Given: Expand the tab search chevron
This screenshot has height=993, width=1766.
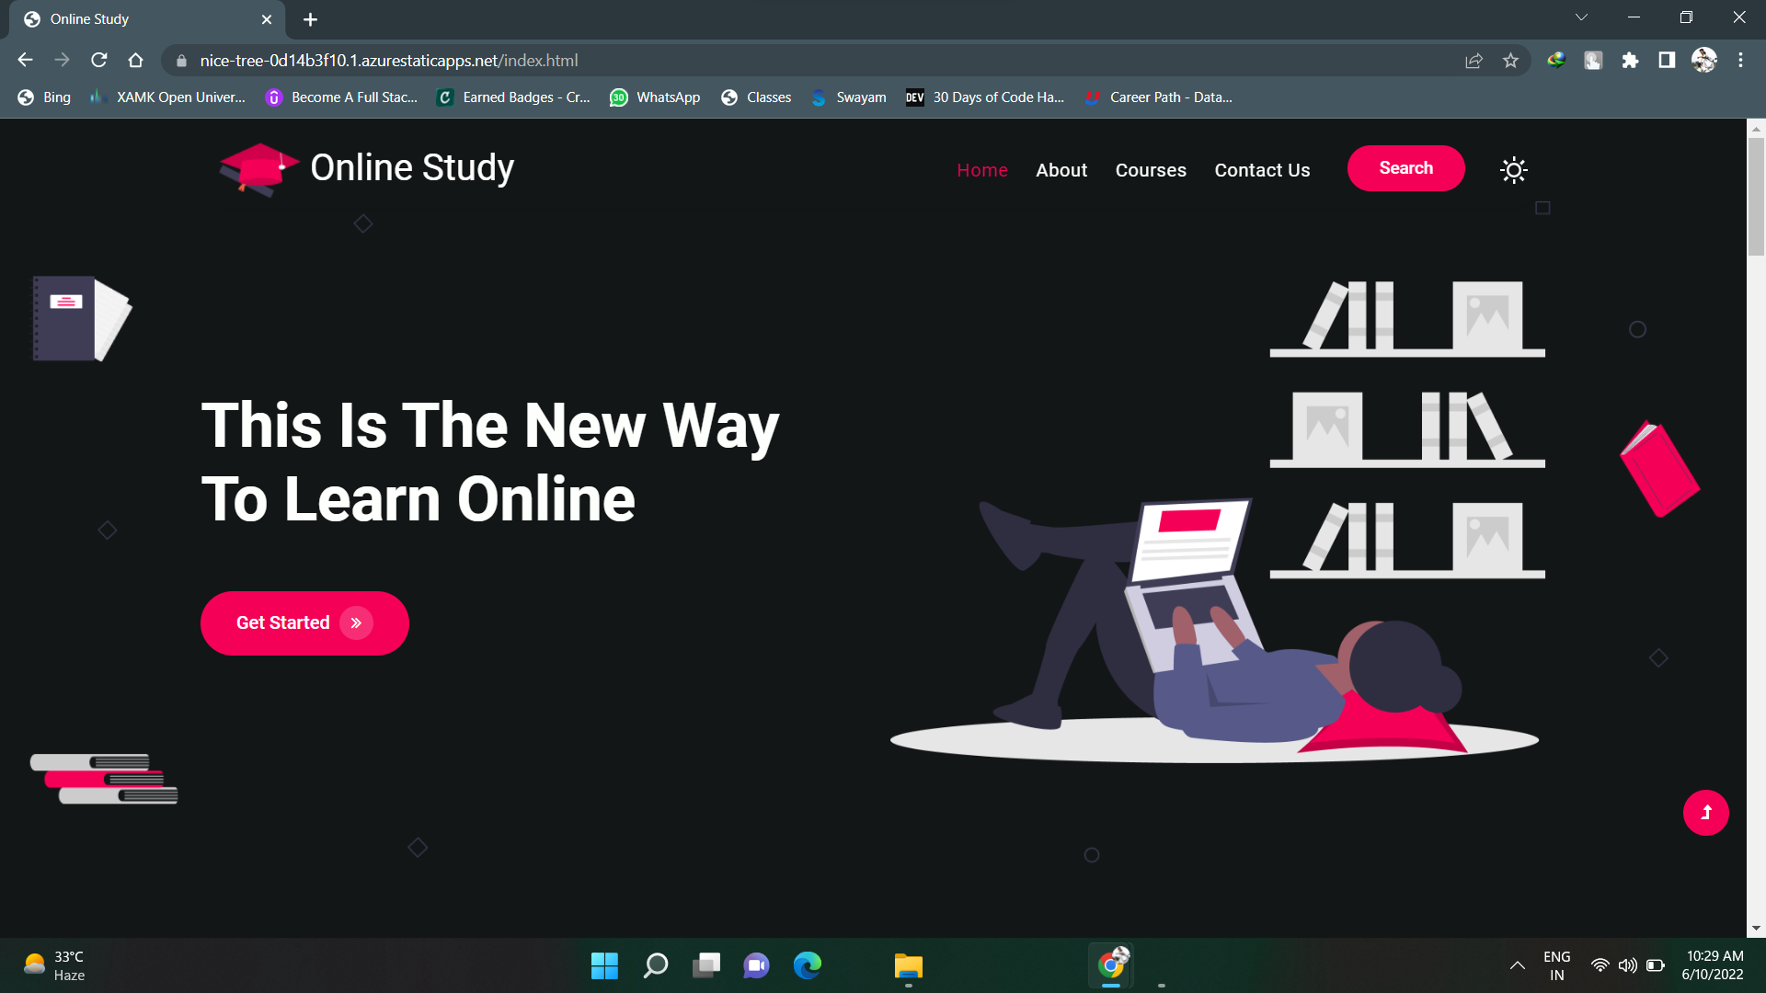Looking at the screenshot, I should tap(1581, 17).
